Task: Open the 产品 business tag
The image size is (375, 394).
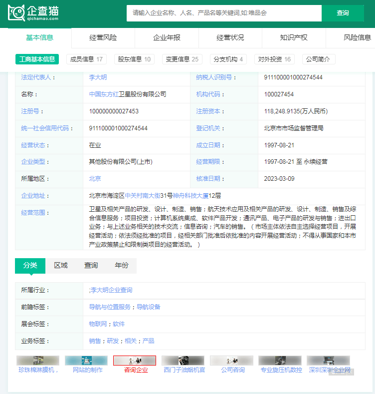Action: point(148,341)
